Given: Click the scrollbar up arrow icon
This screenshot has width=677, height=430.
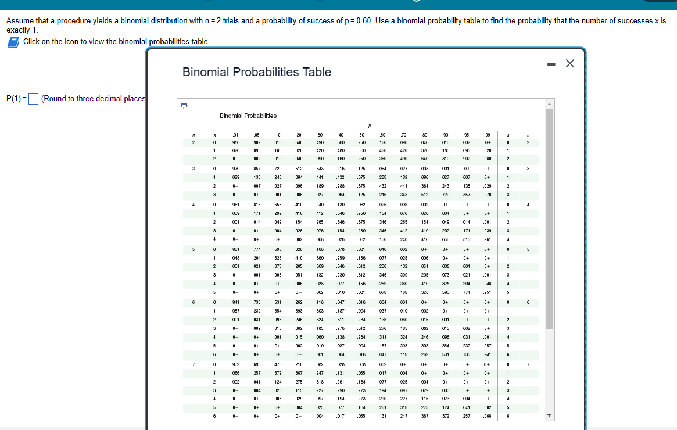Looking at the screenshot, I should click(x=549, y=105).
